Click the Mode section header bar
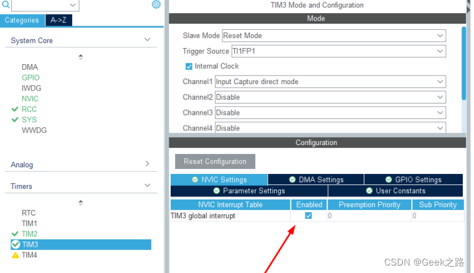This screenshot has width=474, height=273. [317, 19]
